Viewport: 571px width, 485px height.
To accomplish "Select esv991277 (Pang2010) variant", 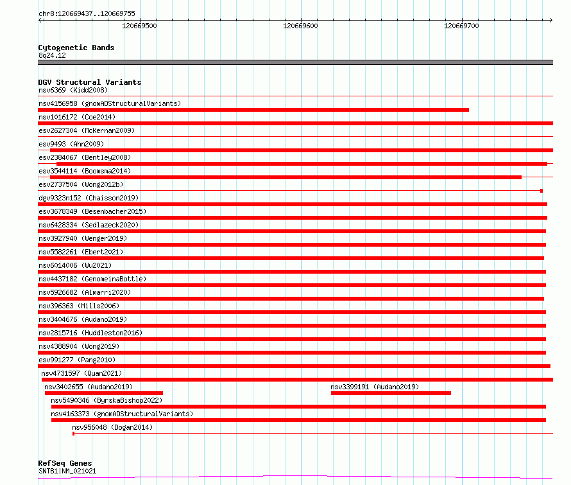I will 77,360.
